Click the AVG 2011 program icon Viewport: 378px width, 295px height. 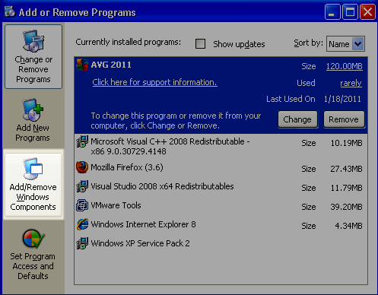click(82, 65)
